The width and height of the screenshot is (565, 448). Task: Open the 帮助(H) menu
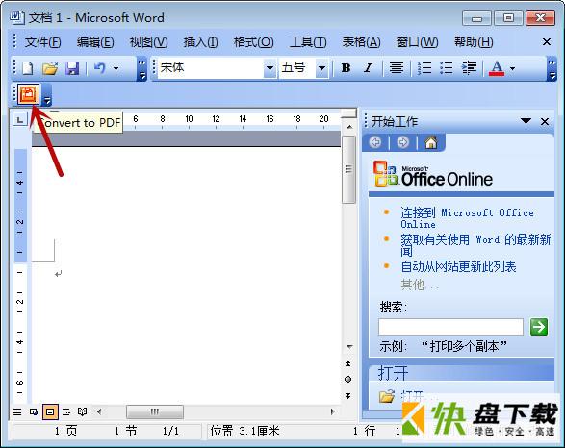coord(474,42)
